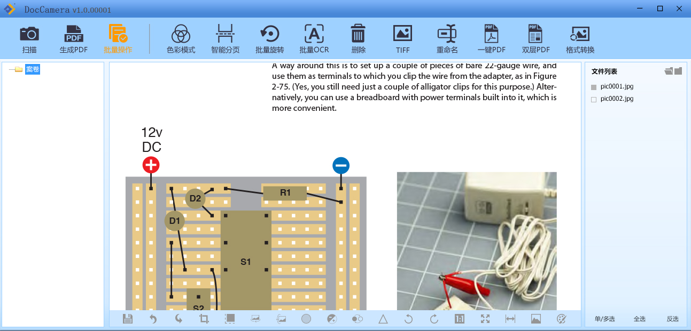691x331 pixels.
Task: Toggle the pic0001.jpg checkbox
Action: pyautogui.click(x=593, y=87)
